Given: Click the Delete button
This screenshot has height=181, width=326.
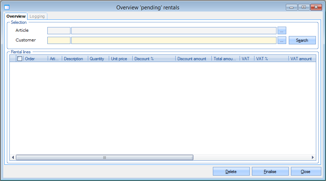Looking at the screenshot, I should point(231,172).
